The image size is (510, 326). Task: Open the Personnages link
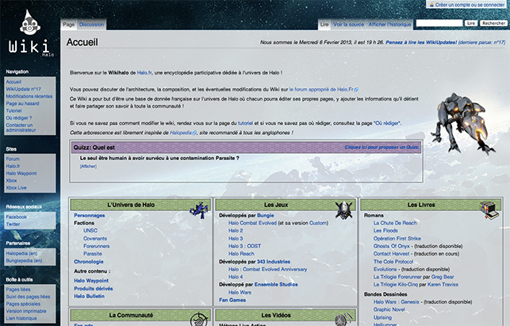click(x=90, y=216)
